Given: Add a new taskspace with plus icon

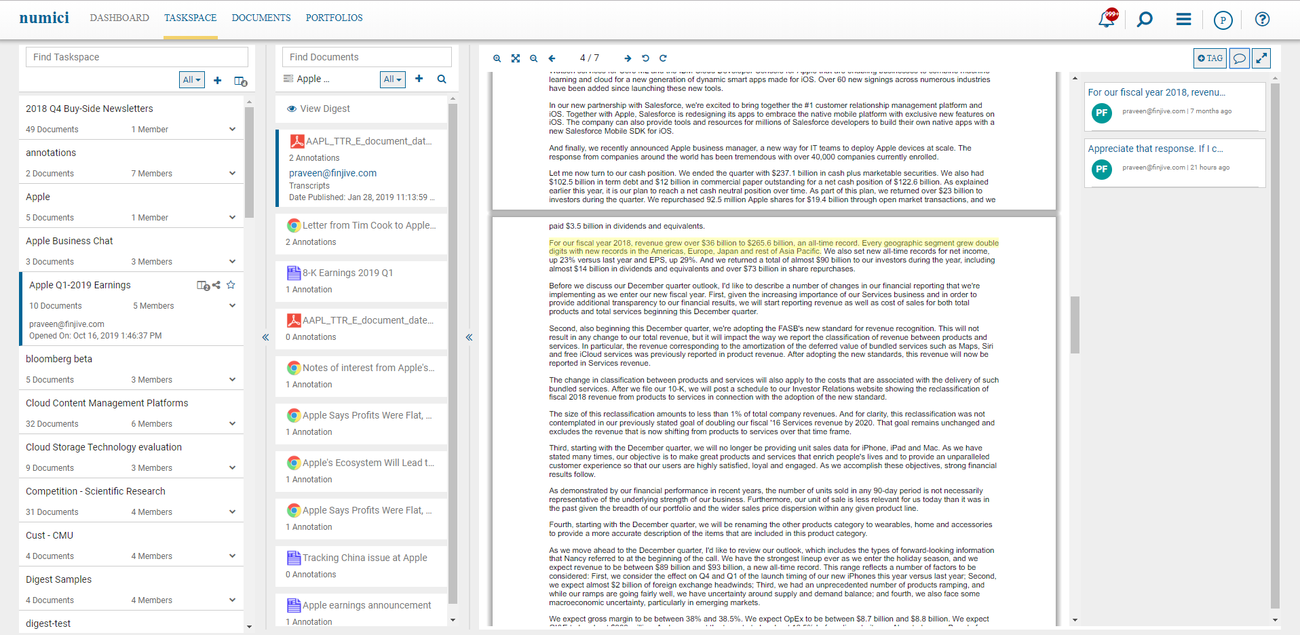Looking at the screenshot, I should click(218, 81).
